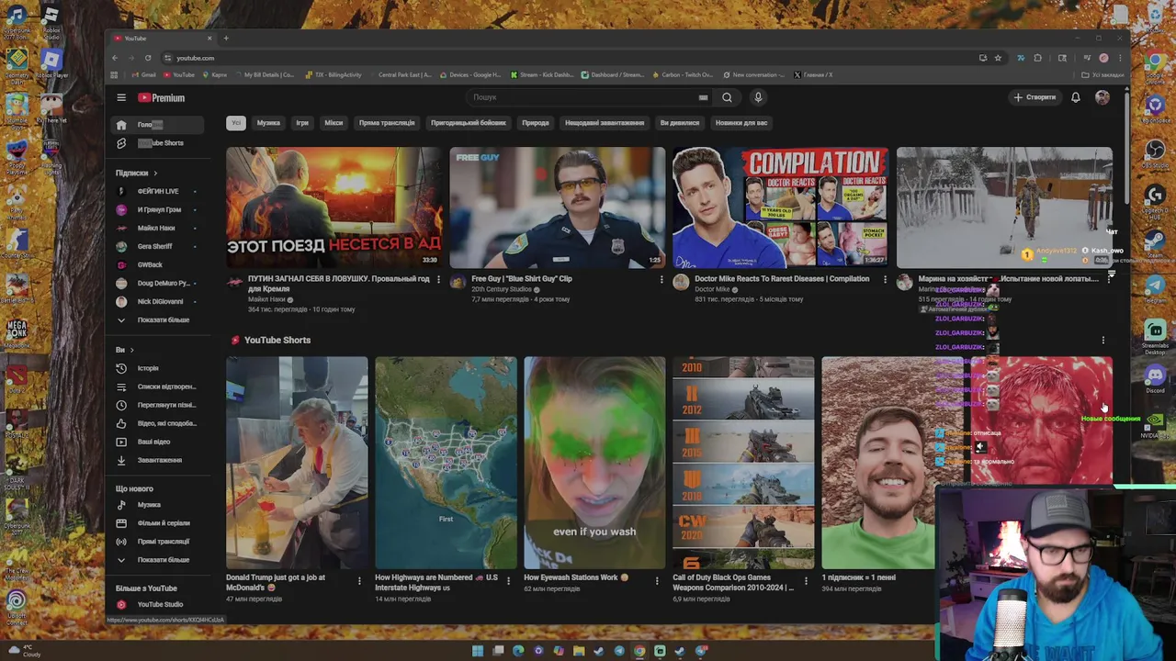Screen dimensions: 1176x661
Task: Play the Free Guy Blue Shirt Guy thumbnail
Action: point(558,207)
